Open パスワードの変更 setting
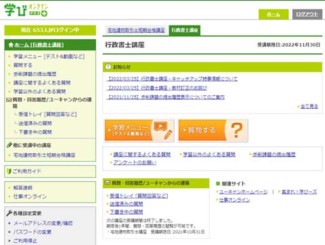325x245 pixels. tap(32, 232)
